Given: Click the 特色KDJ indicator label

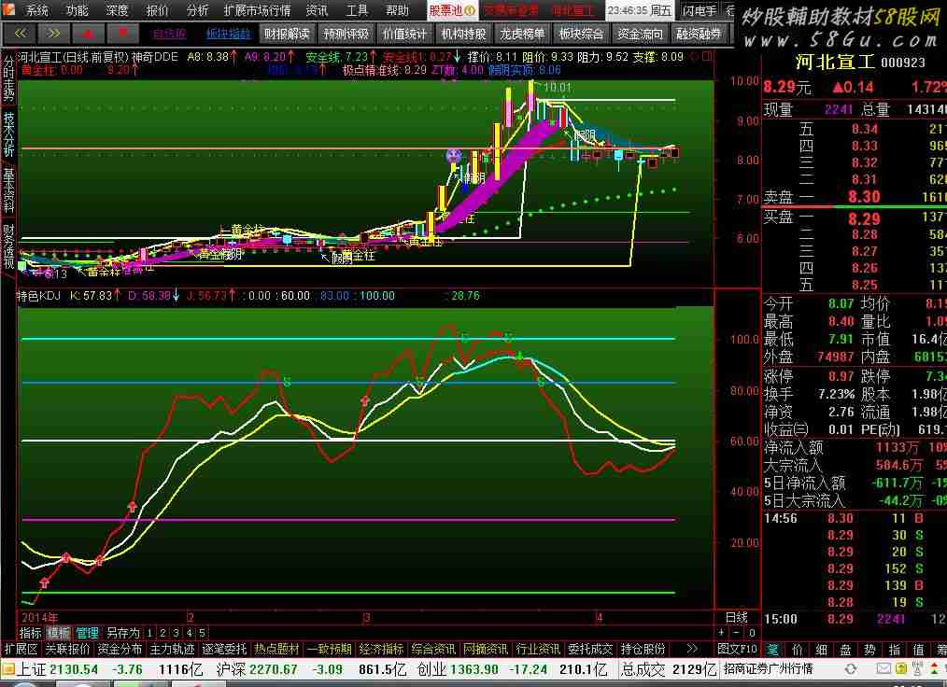Looking at the screenshot, I should pyautogui.click(x=38, y=296).
